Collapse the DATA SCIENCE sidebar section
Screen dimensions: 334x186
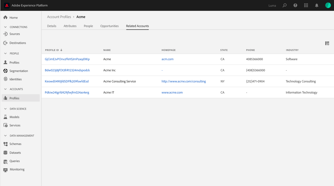click(5, 109)
